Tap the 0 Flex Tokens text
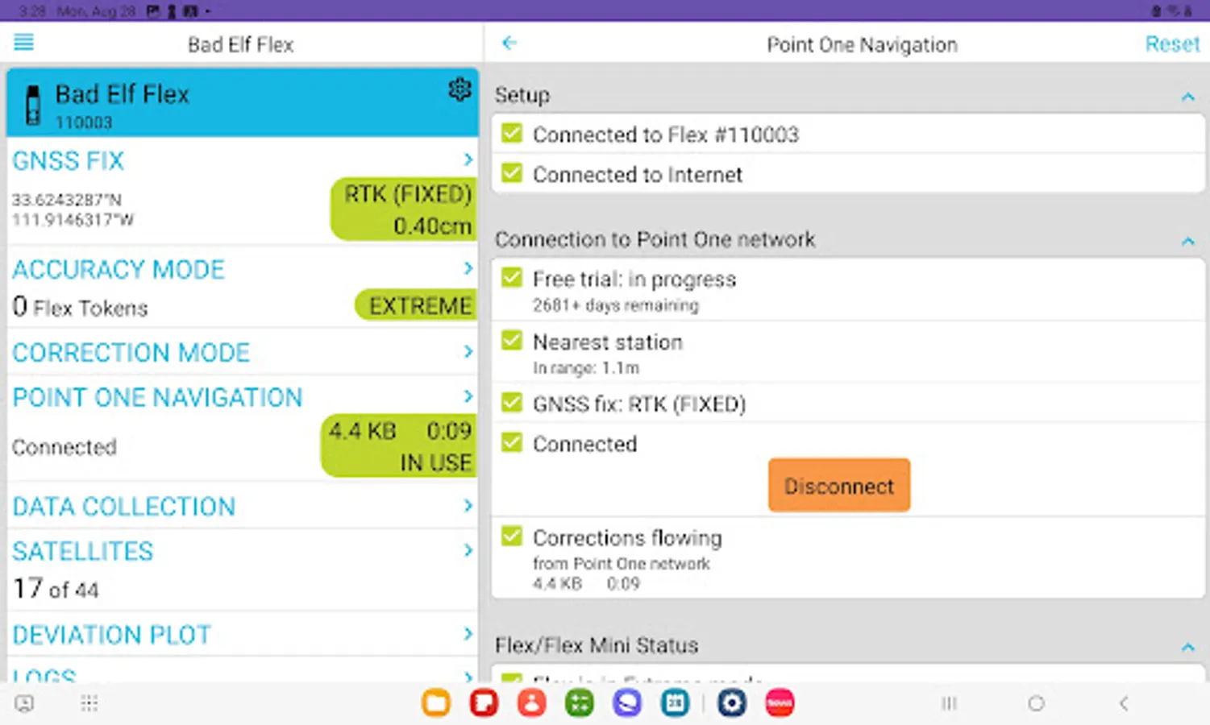 click(80, 307)
